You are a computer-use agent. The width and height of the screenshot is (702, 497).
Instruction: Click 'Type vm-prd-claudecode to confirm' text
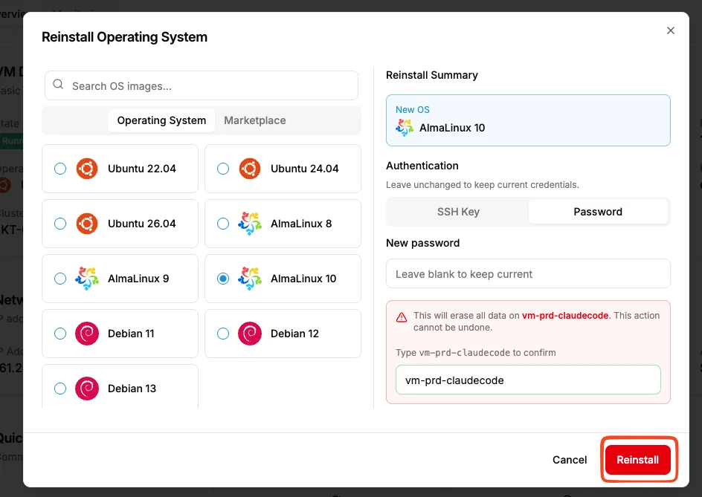click(x=476, y=353)
